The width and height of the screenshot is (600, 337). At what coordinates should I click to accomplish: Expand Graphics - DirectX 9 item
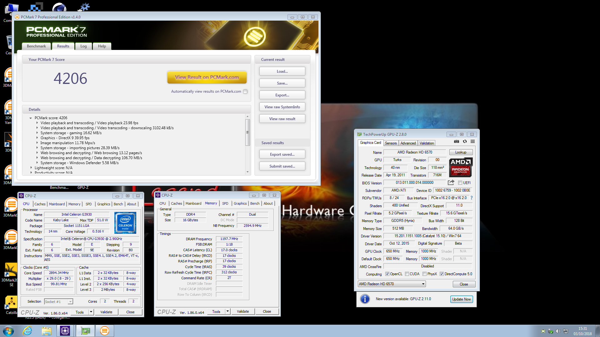click(37, 138)
